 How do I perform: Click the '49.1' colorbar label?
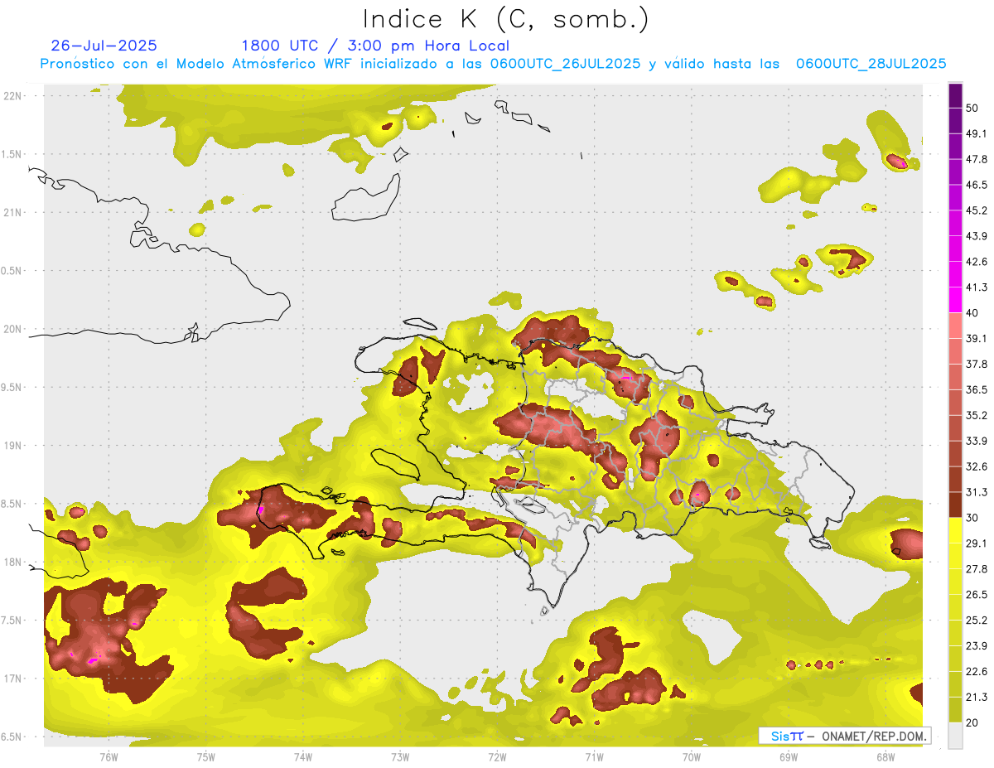tap(977, 133)
